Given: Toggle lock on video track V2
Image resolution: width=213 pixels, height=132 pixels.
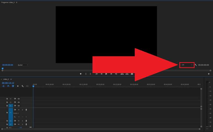Looking at the screenshot, I should pos(7,102).
